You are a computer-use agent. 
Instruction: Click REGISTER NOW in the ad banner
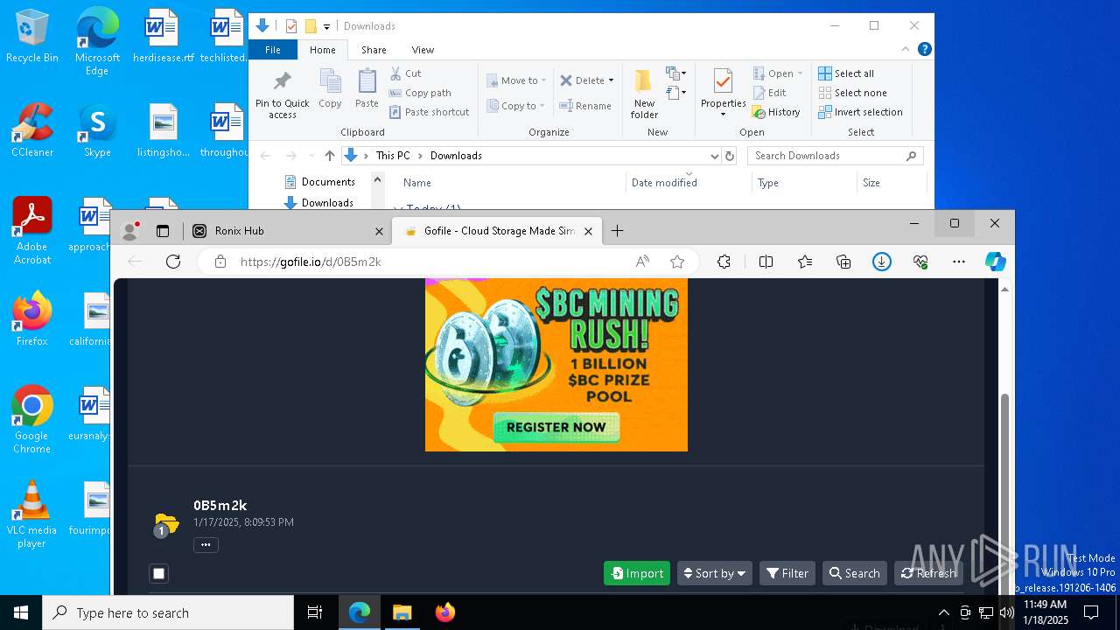556,427
